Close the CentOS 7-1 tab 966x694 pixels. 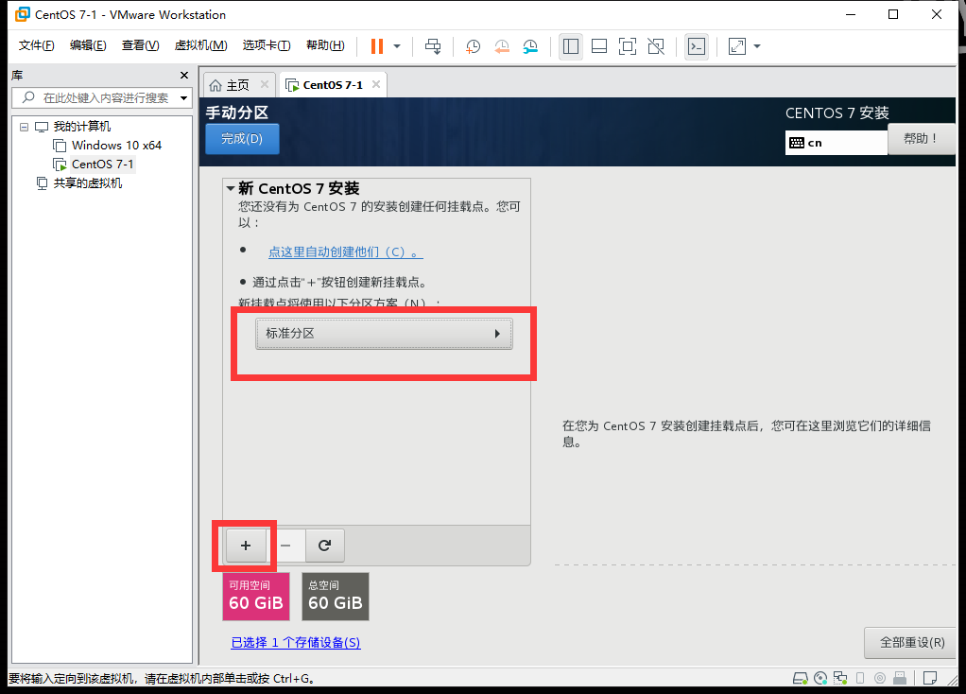coord(376,84)
